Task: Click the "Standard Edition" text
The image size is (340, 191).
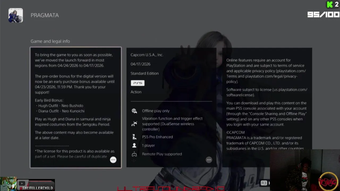Action: coord(144,73)
